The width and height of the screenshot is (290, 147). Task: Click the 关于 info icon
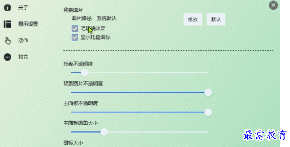click(7, 8)
